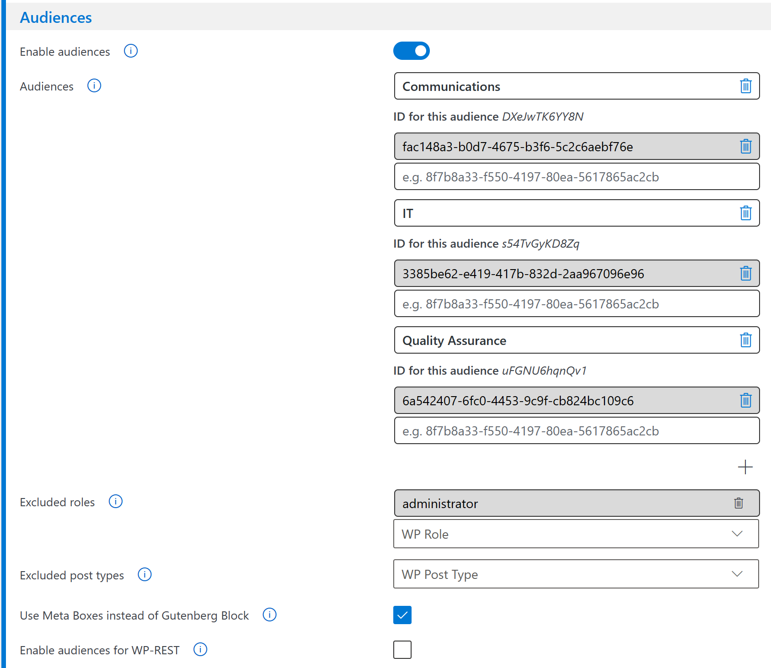Remove group ID fac148a3-b0d7-4675-b3f6-5c2c6aebf76e

coord(745,146)
